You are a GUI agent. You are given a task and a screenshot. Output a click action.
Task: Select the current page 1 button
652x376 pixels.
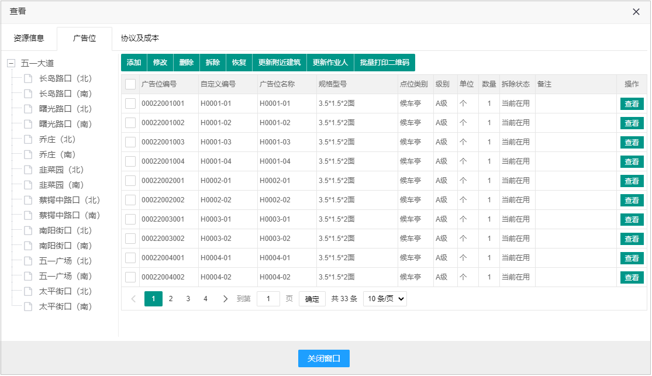(153, 299)
